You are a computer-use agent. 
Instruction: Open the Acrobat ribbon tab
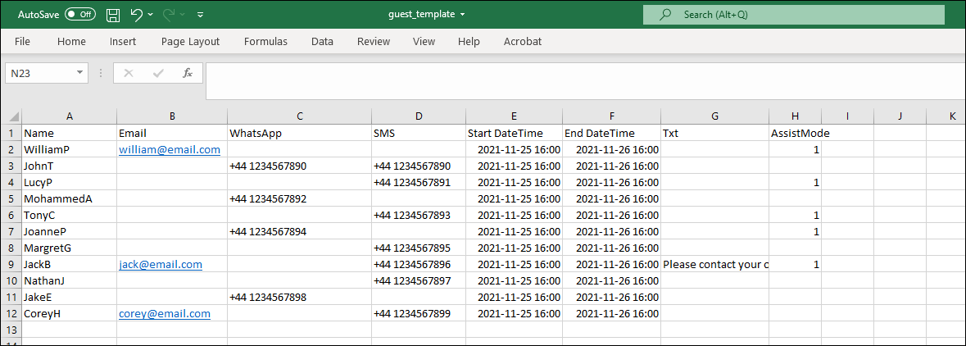click(522, 41)
